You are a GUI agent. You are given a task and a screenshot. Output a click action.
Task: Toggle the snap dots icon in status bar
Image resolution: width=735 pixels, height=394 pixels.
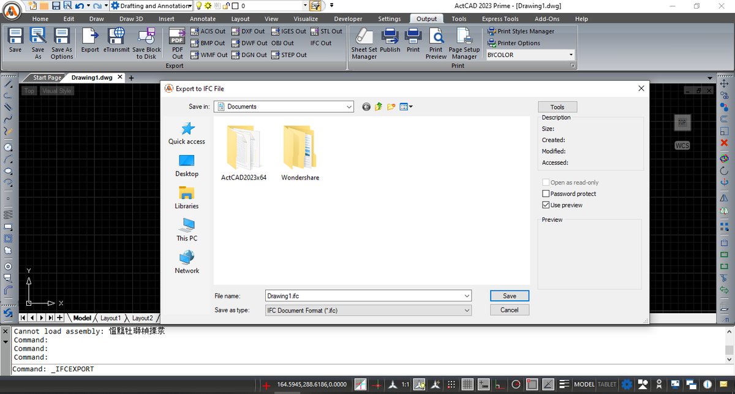pos(451,384)
